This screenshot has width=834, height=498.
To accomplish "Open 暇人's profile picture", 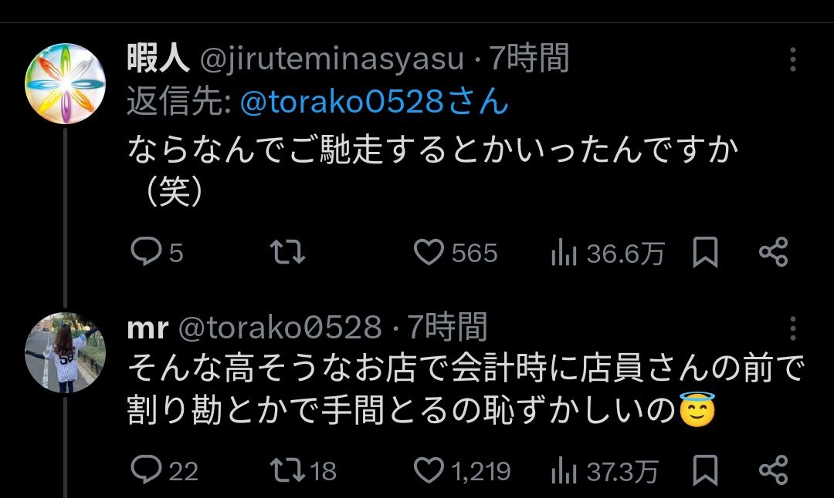I will tap(65, 82).
